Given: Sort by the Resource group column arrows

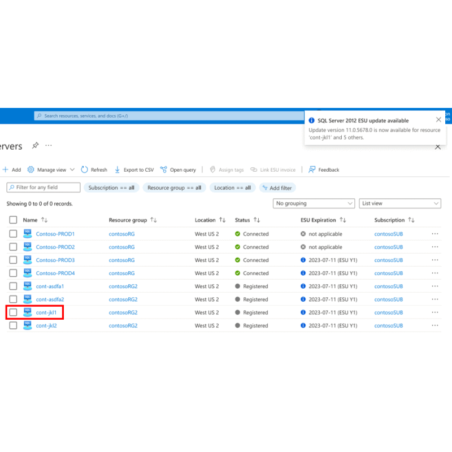Looking at the screenshot, I should pos(154,220).
